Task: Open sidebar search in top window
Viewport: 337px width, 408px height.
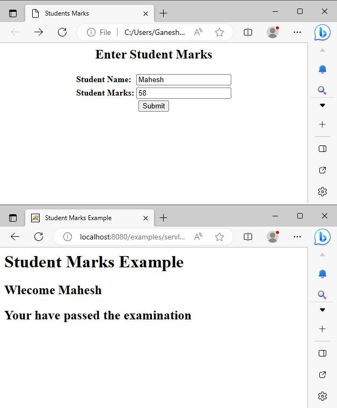Action: (322, 90)
